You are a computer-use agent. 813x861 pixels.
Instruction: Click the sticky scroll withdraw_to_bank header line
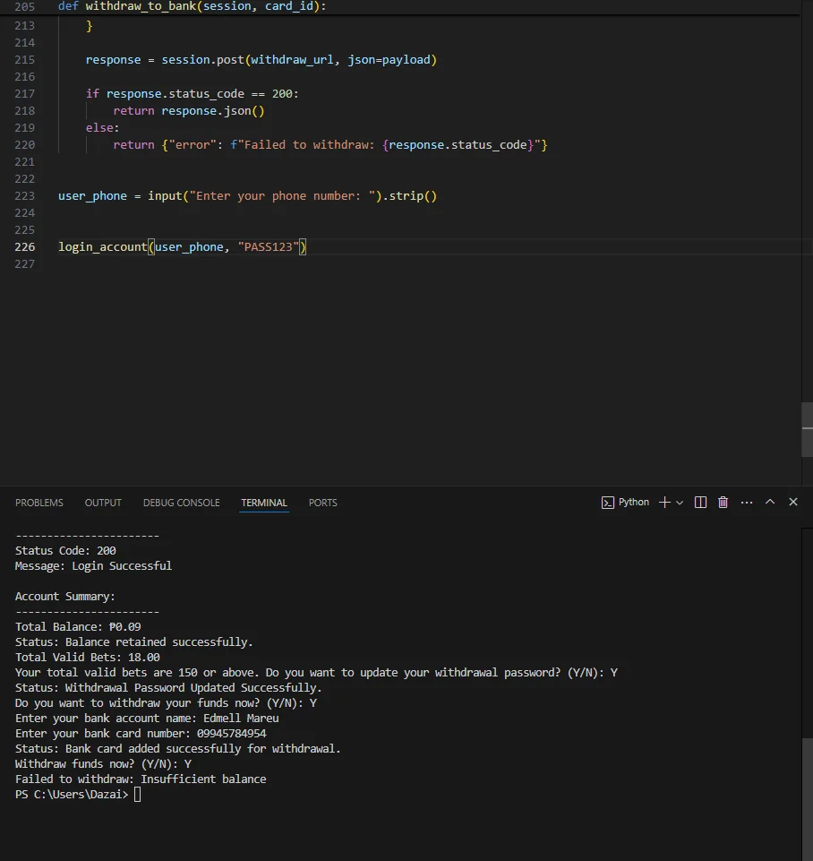pyautogui.click(x=192, y=6)
